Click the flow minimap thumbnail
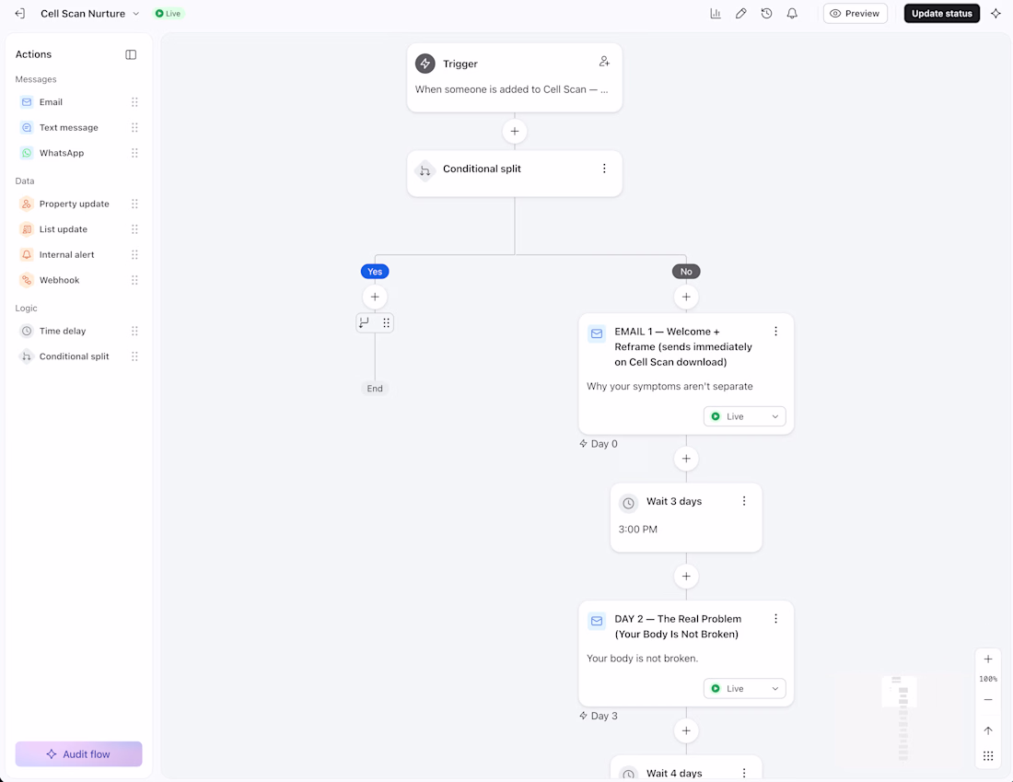The image size is (1013, 782). [900, 718]
